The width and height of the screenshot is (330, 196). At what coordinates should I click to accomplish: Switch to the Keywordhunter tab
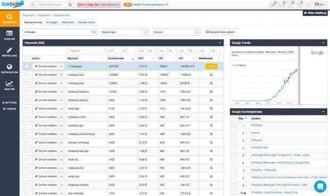click(33, 22)
